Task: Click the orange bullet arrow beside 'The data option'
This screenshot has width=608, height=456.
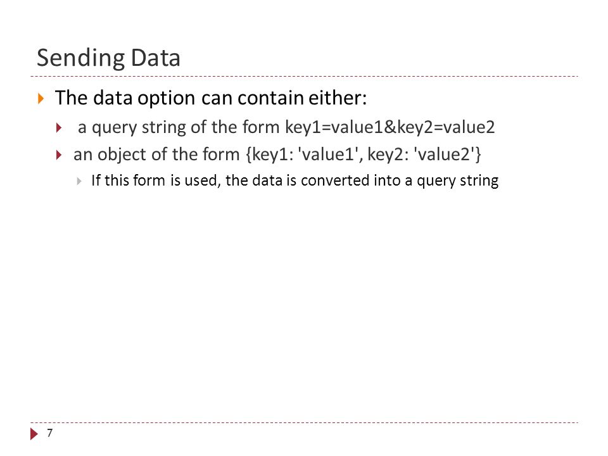Action: tap(41, 98)
